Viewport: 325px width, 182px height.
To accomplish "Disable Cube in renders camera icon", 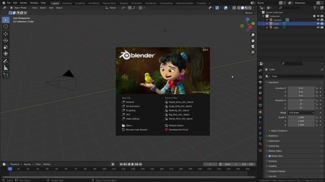I will (322, 24).
